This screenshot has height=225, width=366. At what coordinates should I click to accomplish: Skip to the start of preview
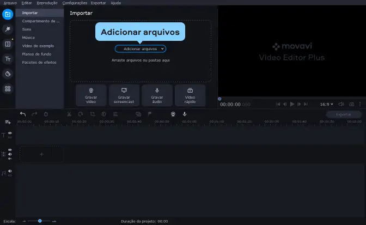(278, 104)
